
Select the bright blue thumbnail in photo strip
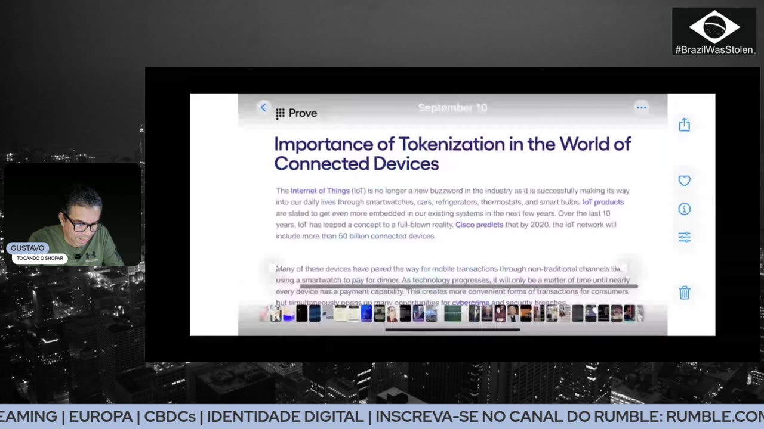[366, 313]
